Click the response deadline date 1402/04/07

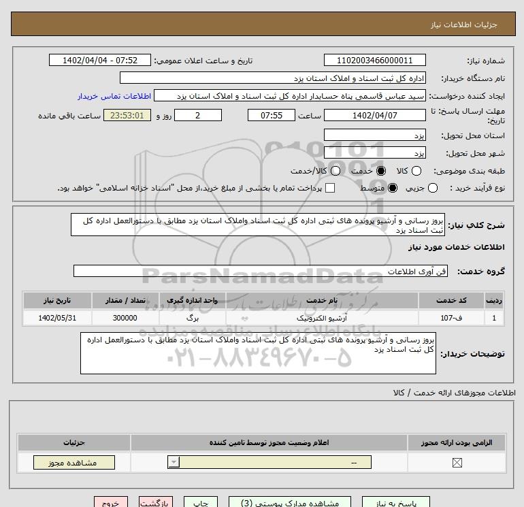pyautogui.click(x=374, y=115)
